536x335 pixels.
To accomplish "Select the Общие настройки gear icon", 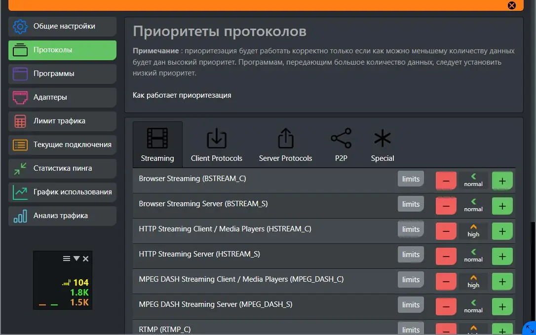I will 20,27.
